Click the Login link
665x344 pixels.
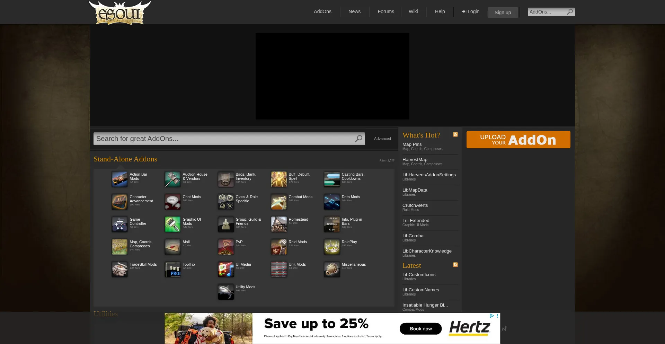pos(471,11)
